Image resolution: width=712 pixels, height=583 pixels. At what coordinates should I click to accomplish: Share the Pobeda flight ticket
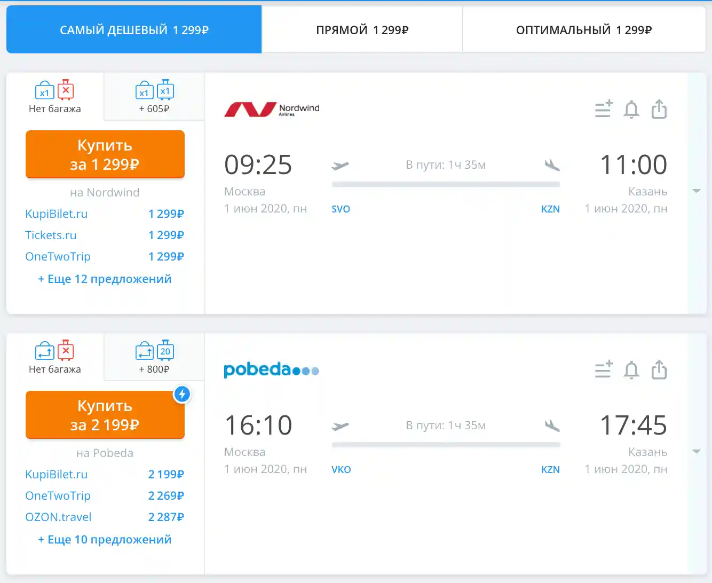tap(659, 370)
